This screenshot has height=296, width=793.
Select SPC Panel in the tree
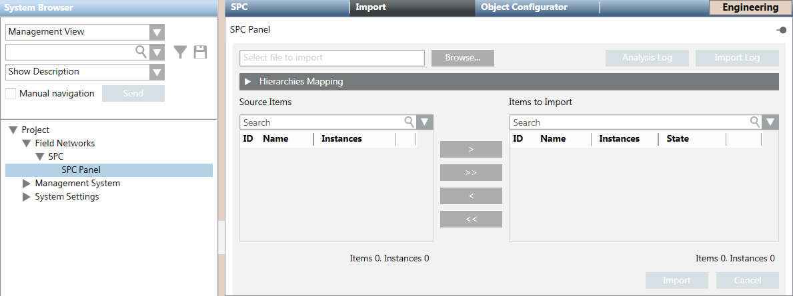[81, 170]
